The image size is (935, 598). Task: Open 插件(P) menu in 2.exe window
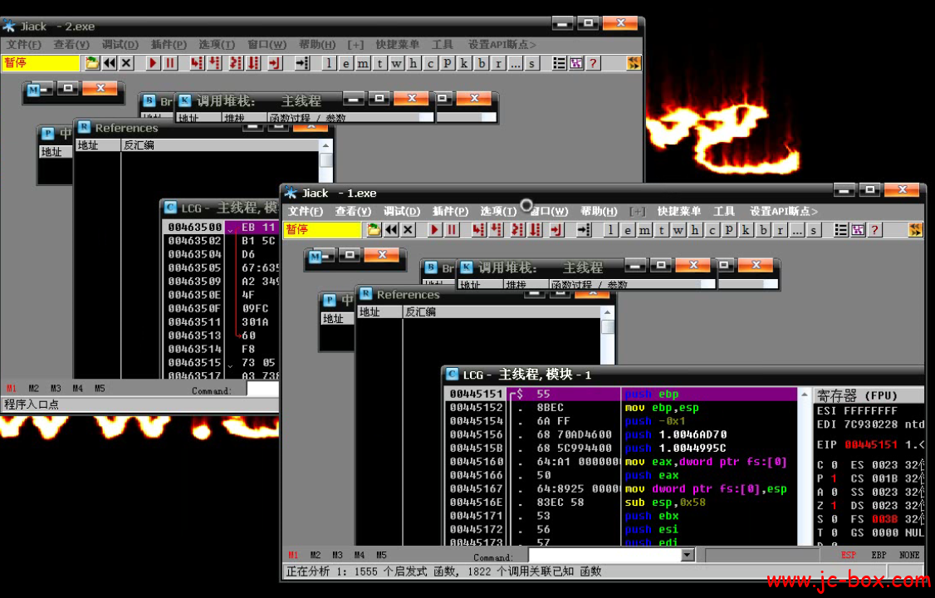click(x=169, y=45)
